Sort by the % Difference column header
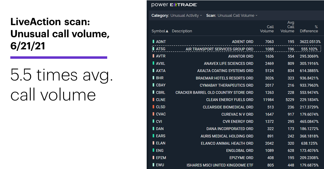This screenshot has width=324, height=169. click(x=309, y=29)
